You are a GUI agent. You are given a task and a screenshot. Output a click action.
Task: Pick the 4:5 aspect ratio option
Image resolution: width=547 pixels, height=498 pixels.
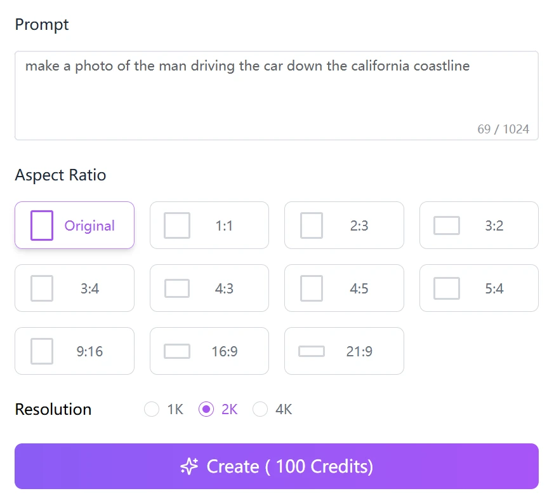pos(344,288)
